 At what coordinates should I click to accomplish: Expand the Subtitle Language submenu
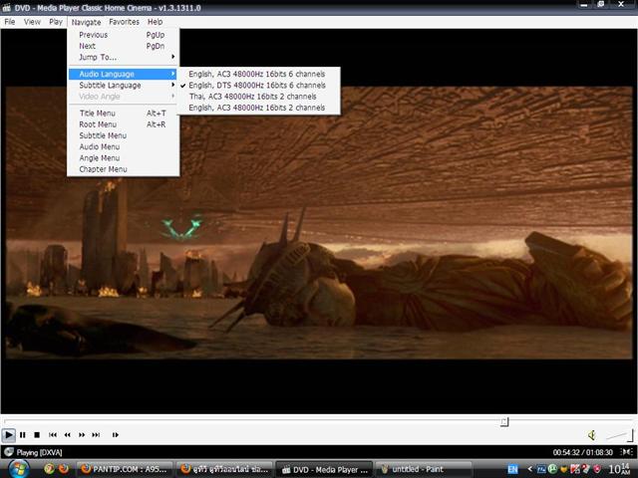coord(123,86)
